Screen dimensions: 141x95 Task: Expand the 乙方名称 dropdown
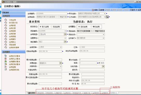coord(104,17)
